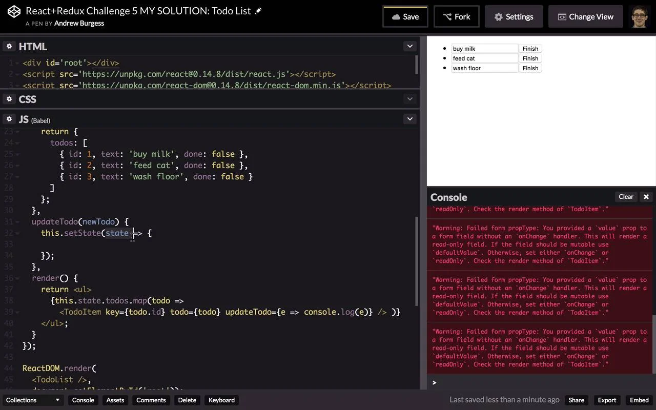The image size is (656, 410).
Task: Edit the pen title with pencil icon
Action: (258, 11)
